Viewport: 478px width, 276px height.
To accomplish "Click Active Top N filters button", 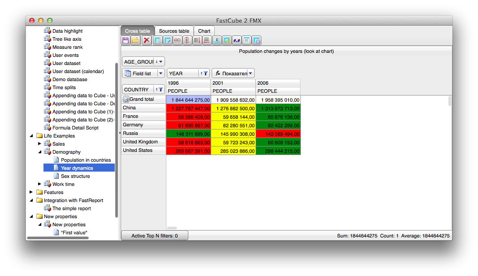I will tap(155, 236).
